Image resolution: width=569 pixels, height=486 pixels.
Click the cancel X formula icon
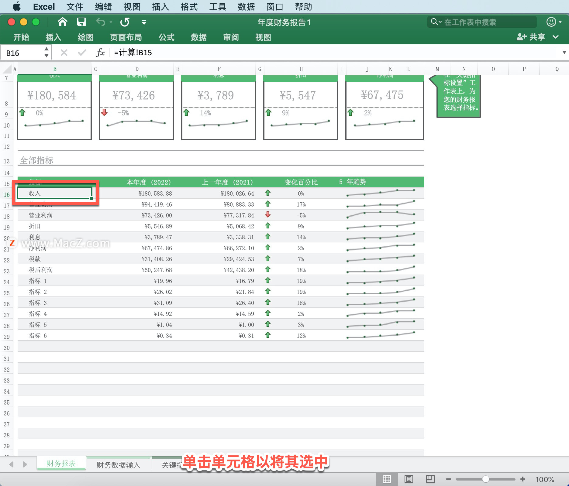[64, 53]
